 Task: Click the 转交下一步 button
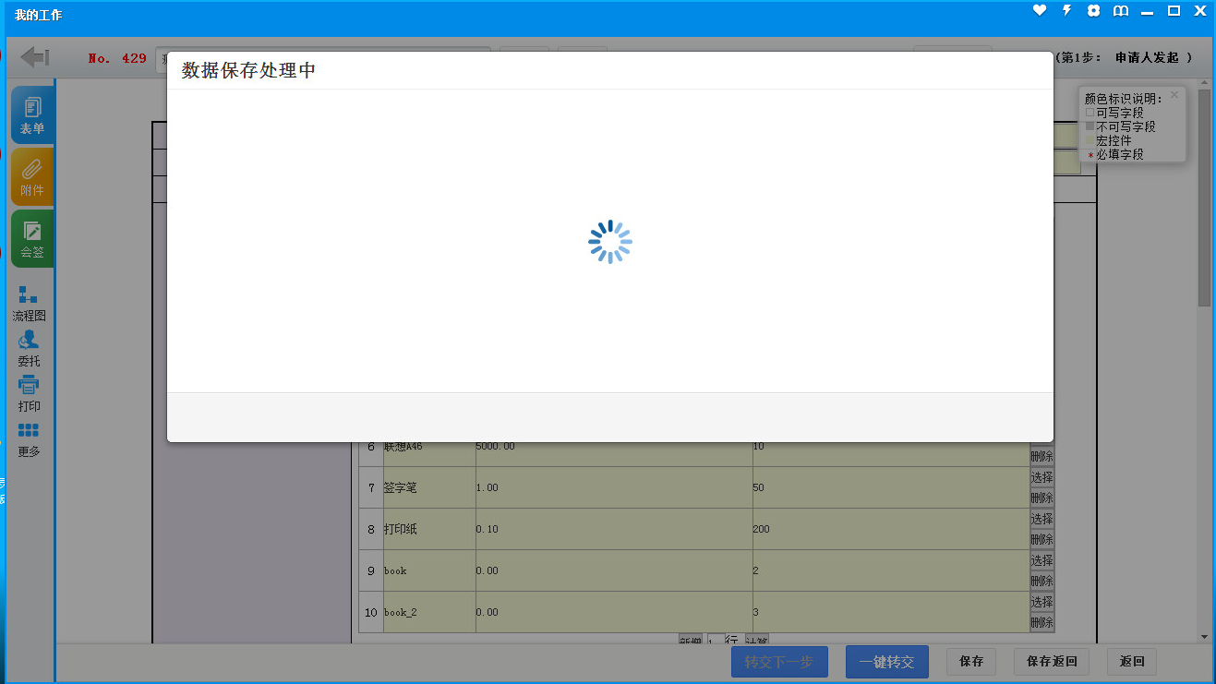click(x=779, y=662)
